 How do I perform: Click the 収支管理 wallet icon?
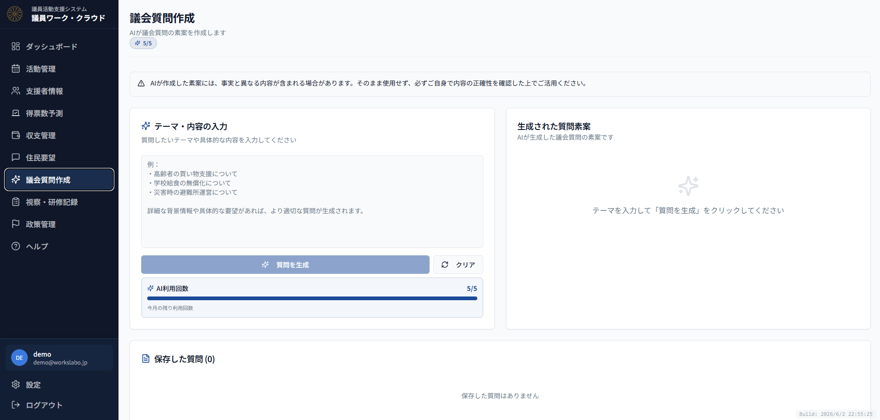(x=16, y=135)
